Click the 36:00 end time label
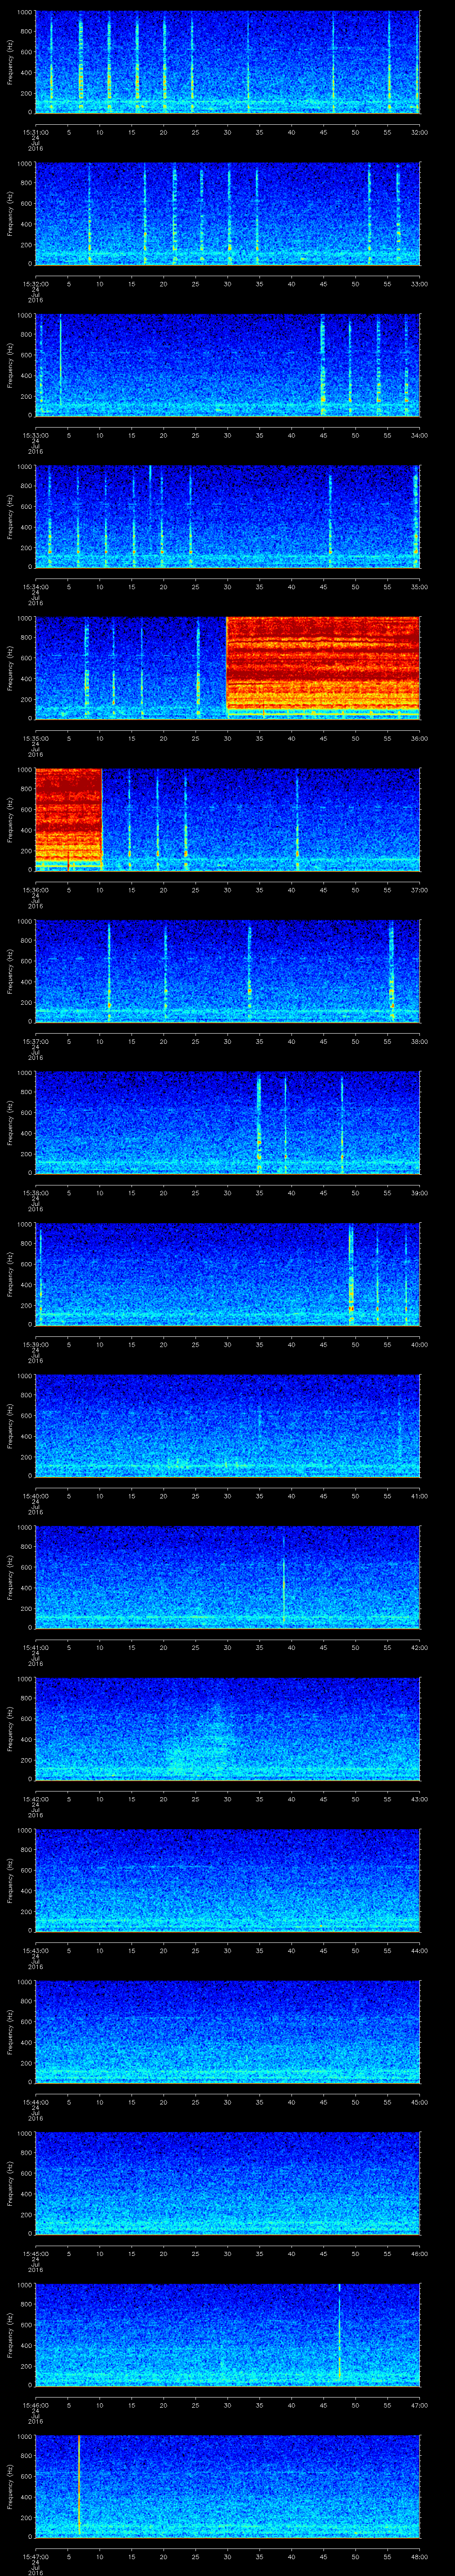This screenshot has height=2576, width=455. (x=419, y=738)
